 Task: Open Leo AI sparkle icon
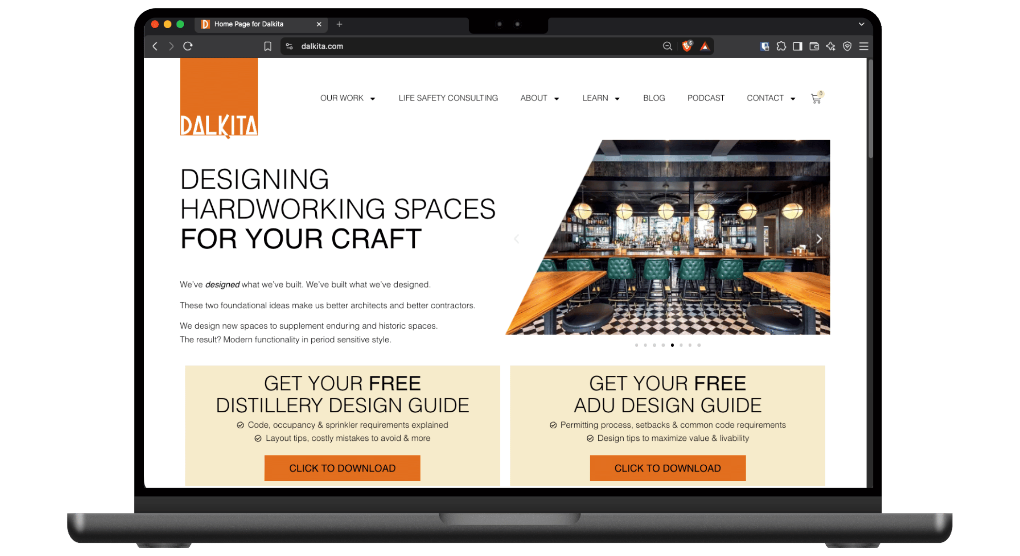831,46
